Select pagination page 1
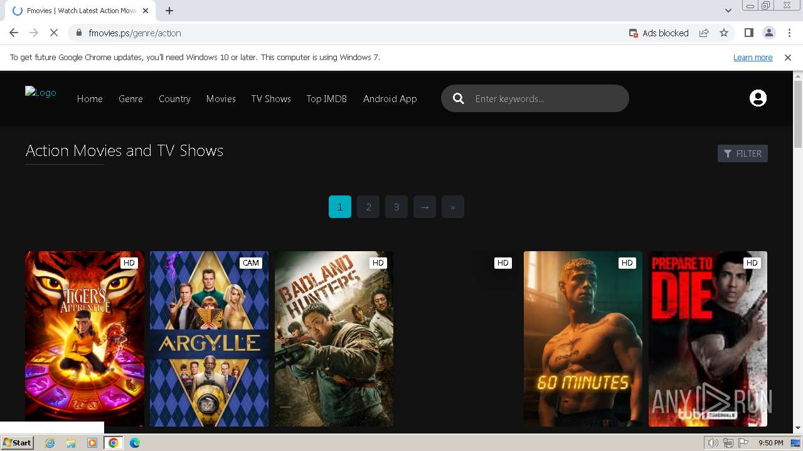Image resolution: width=803 pixels, height=451 pixels. click(340, 207)
